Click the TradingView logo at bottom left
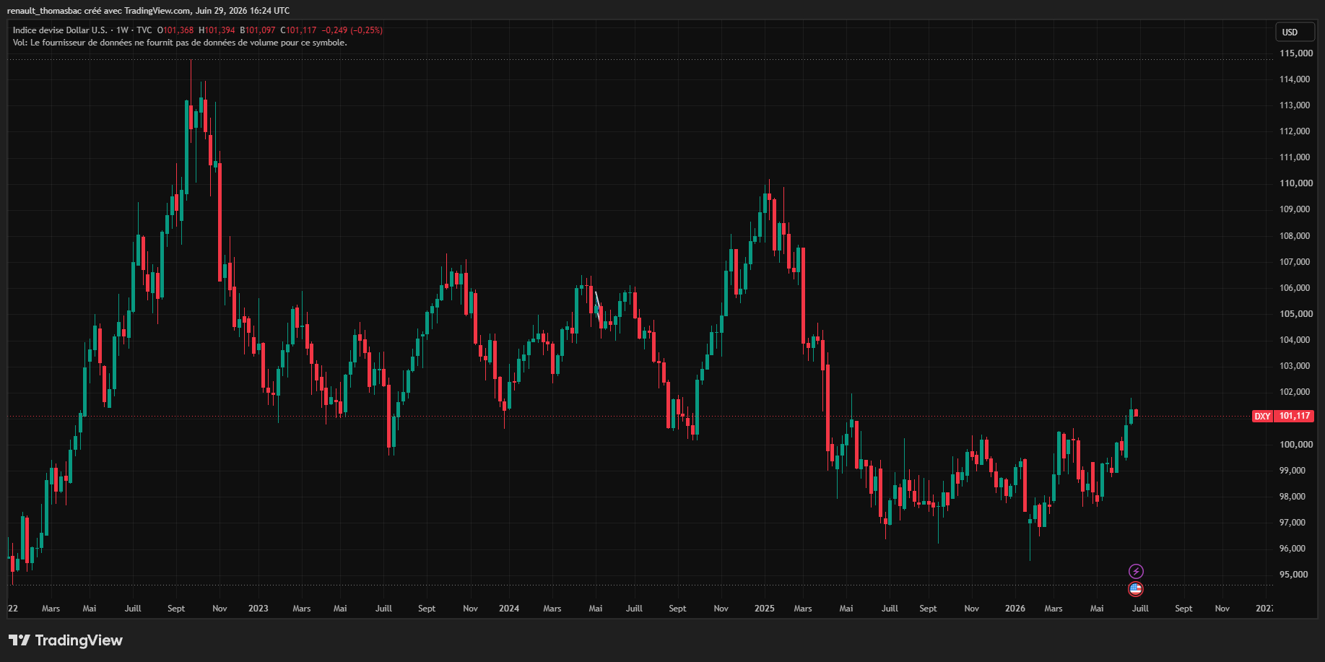The width and height of the screenshot is (1325, 662). tap(66, 640)
